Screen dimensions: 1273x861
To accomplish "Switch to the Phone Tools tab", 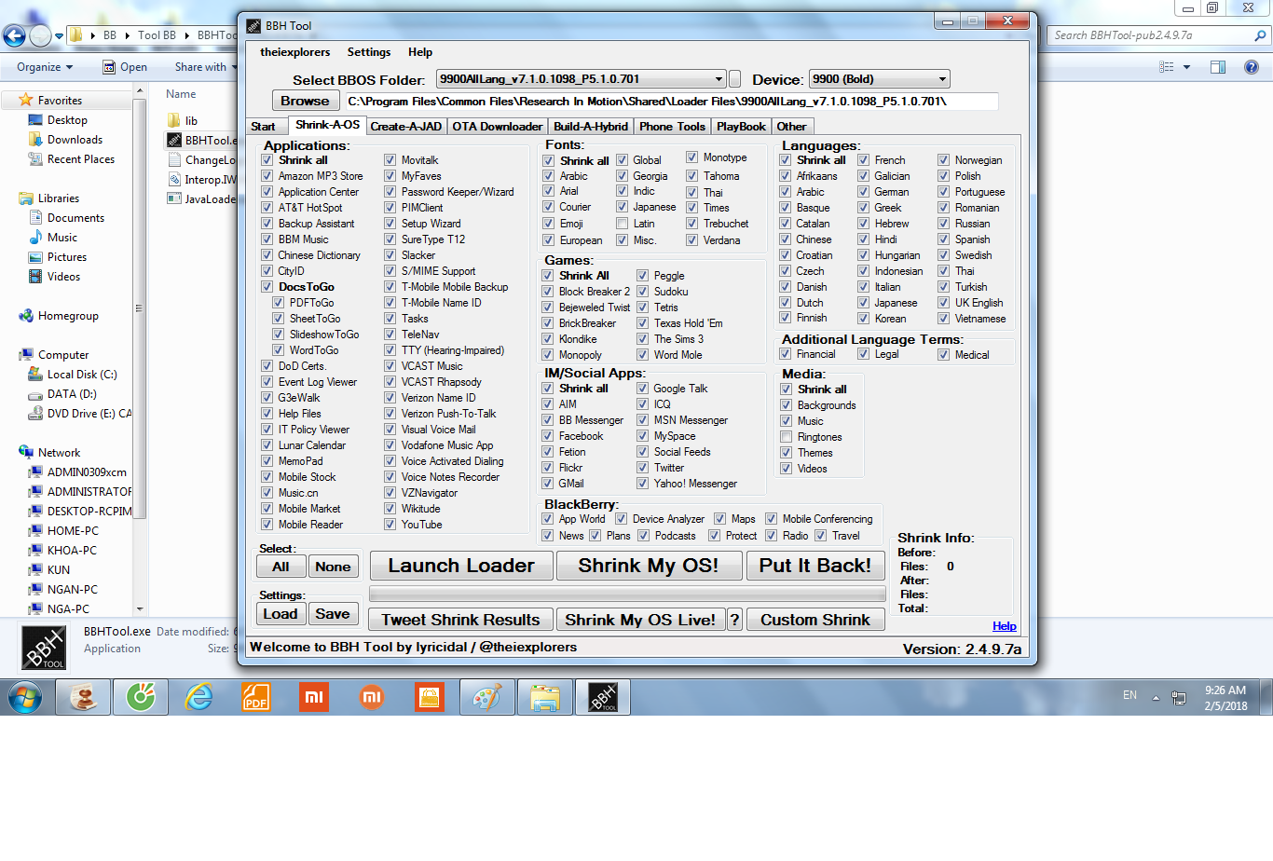I will 672,127.
